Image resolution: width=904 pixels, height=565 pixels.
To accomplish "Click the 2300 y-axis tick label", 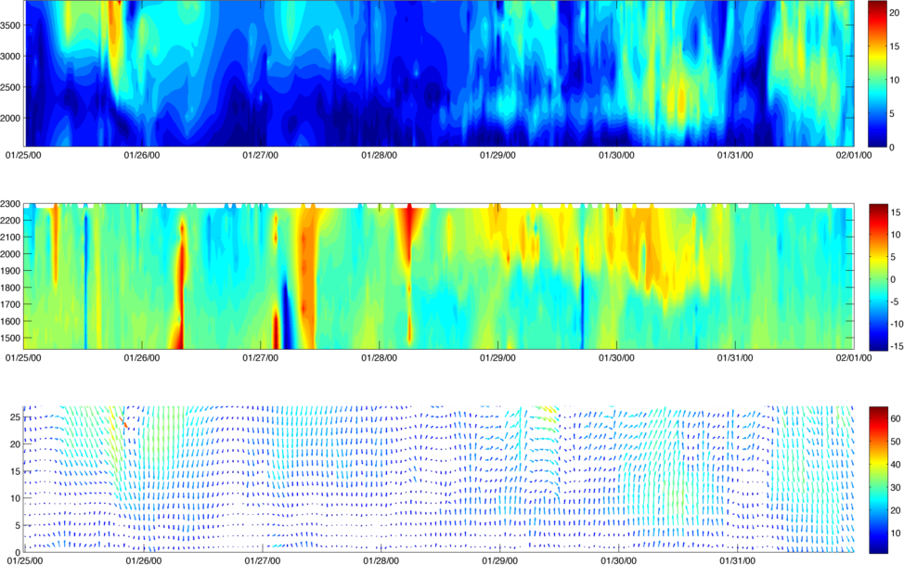I will point(11,204).
